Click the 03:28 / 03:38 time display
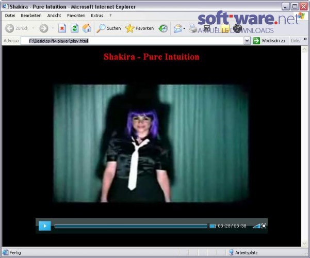 pyautogui.click(x=232, y=226)
